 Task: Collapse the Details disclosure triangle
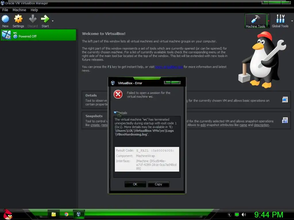coord(115,112)
